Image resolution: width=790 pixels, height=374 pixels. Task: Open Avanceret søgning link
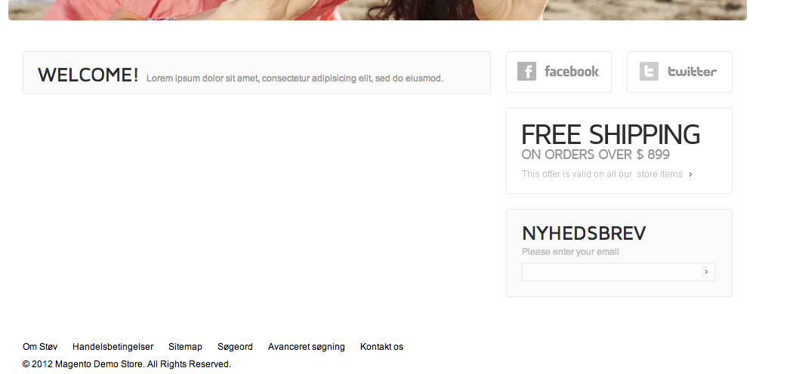[x=307, y=347]
